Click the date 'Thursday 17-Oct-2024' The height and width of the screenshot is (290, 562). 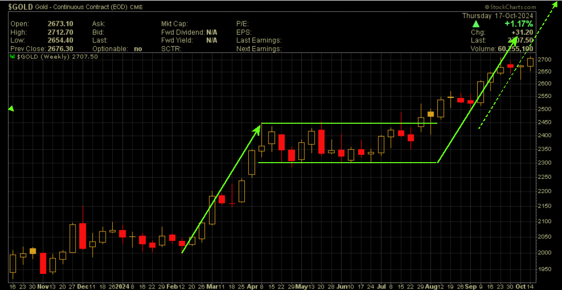(497, 16)
